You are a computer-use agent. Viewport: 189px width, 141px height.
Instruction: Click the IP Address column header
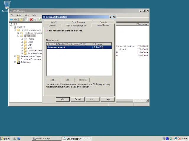point(101,44)
